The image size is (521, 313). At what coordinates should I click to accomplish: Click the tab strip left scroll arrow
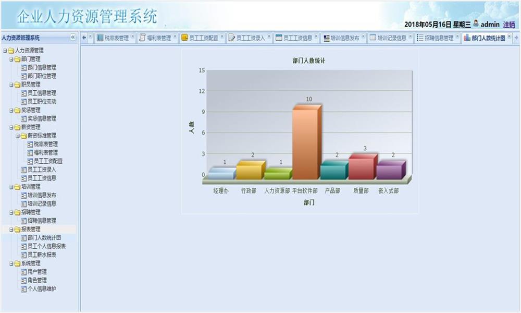click(84, 38)
